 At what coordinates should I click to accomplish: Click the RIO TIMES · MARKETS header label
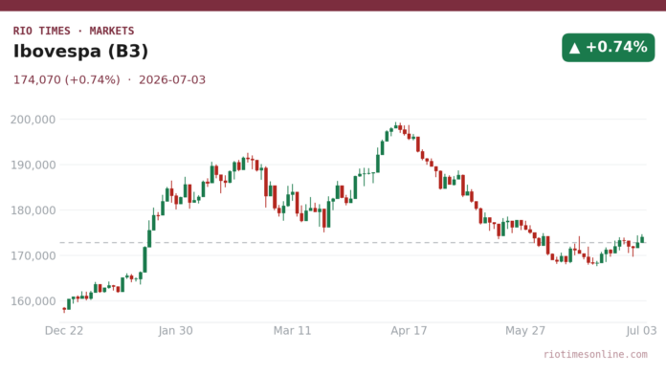(74, 31)
